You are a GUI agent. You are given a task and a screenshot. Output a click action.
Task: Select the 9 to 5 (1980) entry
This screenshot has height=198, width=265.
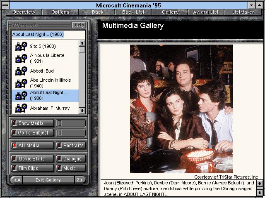tap(45, 46)
